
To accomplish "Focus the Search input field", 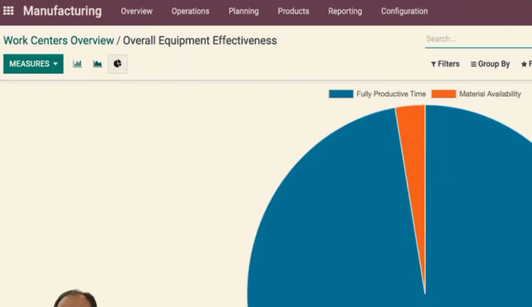I will [x=478, y=39].
